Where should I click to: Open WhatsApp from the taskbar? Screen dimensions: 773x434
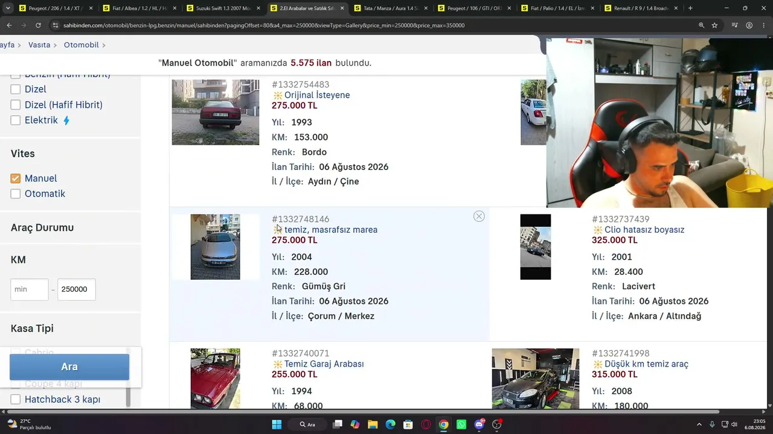(461, 424)
